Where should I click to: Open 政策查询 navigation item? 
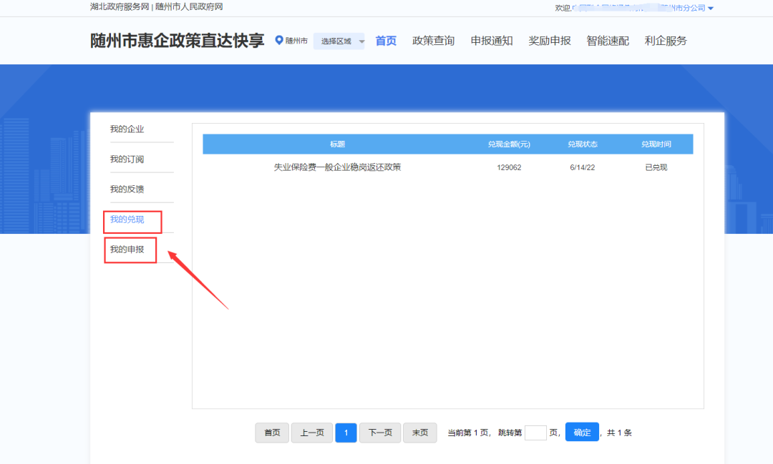[433, 41]
